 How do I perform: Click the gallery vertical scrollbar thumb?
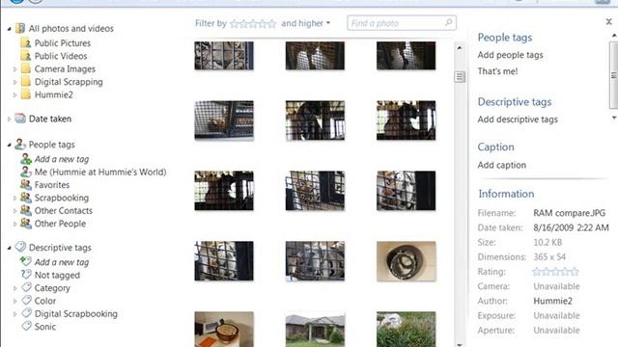pyautogui.click(x=460, y=76)
